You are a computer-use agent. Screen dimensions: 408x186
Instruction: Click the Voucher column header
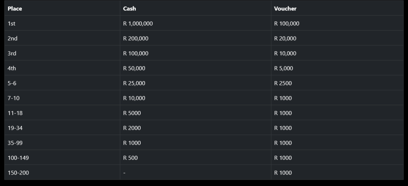285,9
